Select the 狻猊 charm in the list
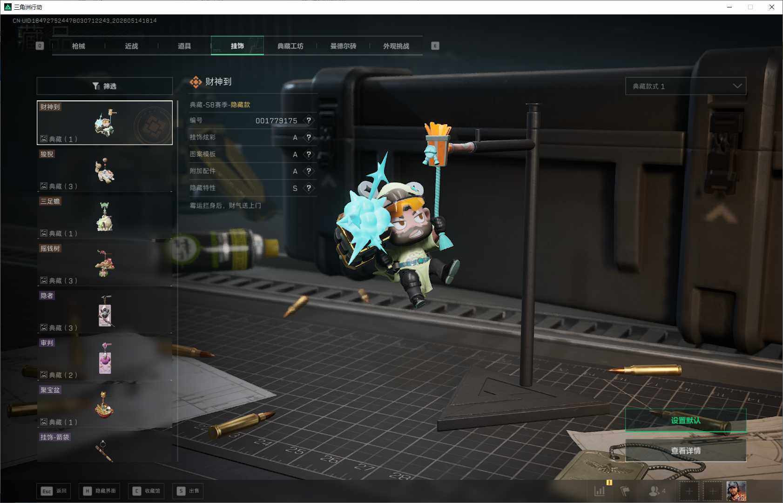The image size is (783, 503). coord(105,170)
